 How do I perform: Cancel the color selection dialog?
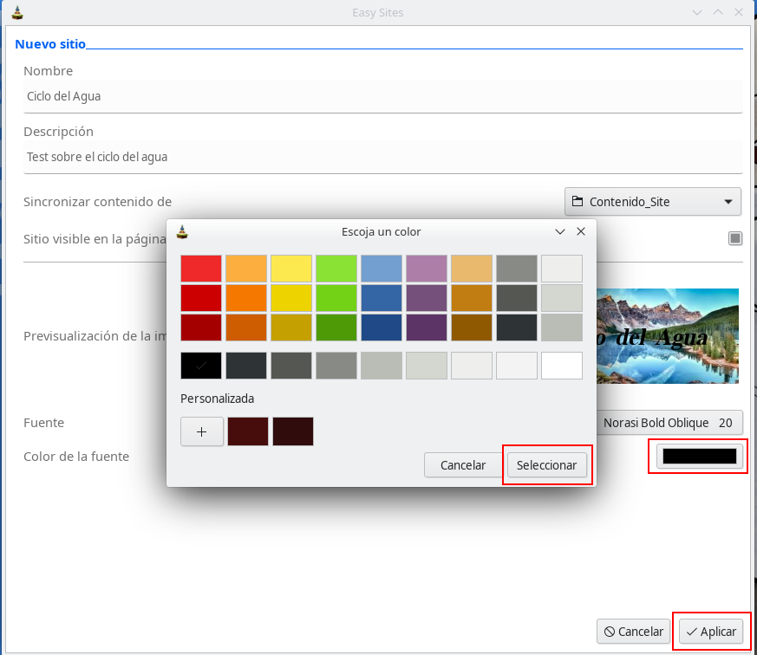[463, 465]
